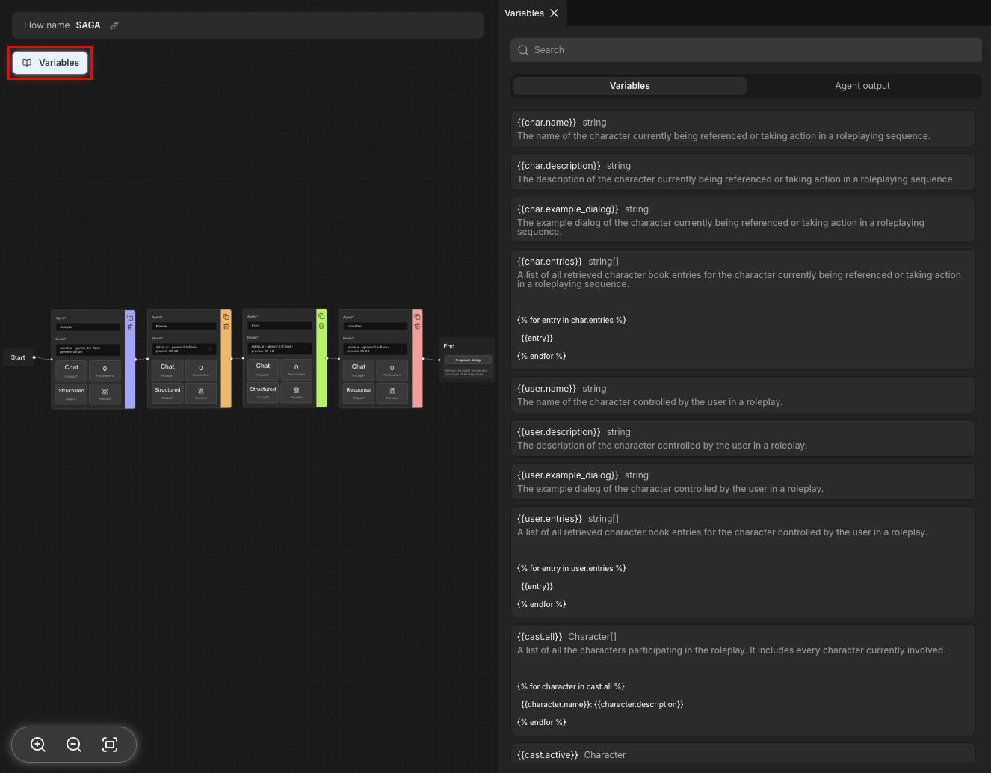Open Chat Prompt on the Analyzer node
Image resolution: width=991 pixels, height=773 pixels.
[72, 371]
